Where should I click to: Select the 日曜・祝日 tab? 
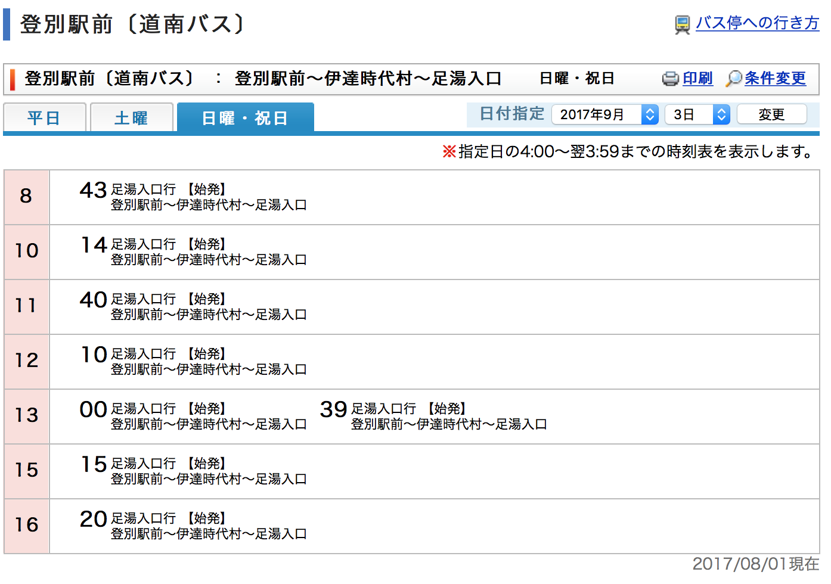point(246,117)
